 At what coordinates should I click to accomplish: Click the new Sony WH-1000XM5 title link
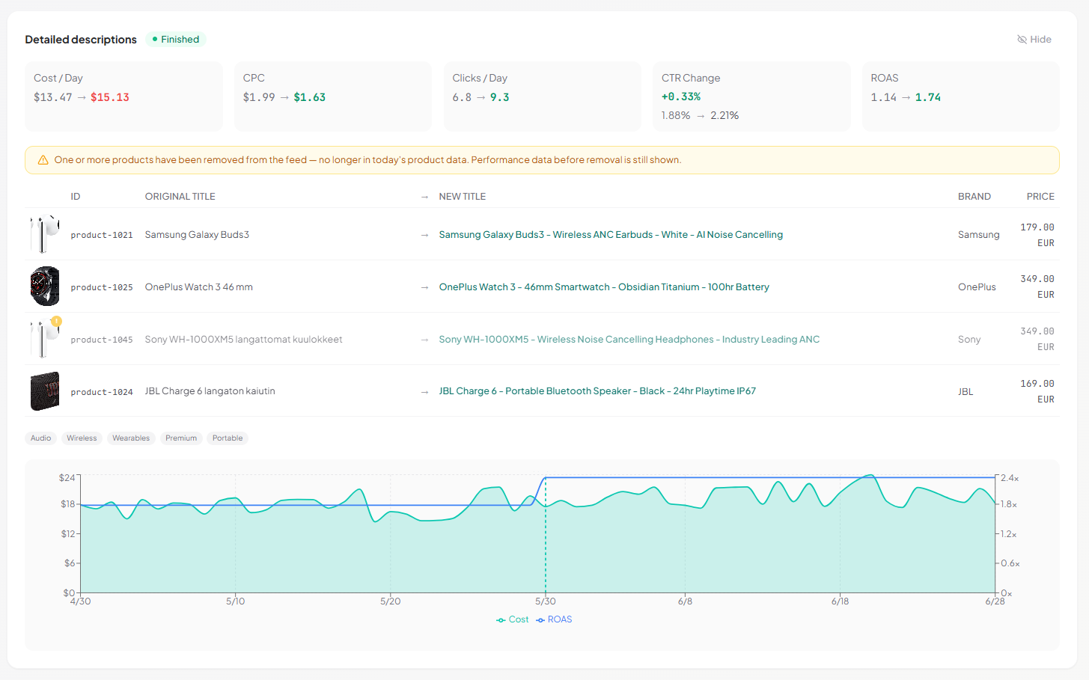pos(629,340)
